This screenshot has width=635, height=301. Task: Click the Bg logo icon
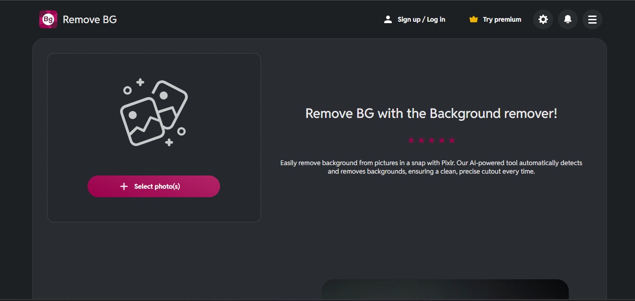pos(48,19)
